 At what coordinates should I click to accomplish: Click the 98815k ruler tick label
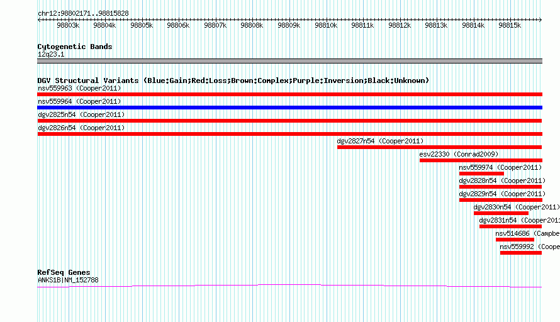click(x=510, y=25)
